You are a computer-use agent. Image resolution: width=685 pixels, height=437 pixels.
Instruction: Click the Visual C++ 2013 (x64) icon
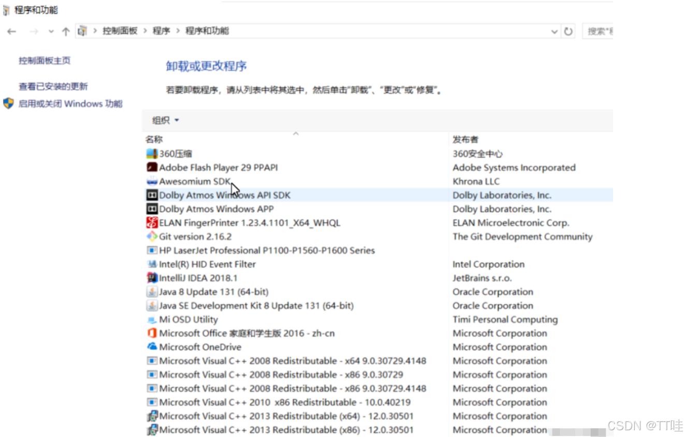tap(152, 416)
